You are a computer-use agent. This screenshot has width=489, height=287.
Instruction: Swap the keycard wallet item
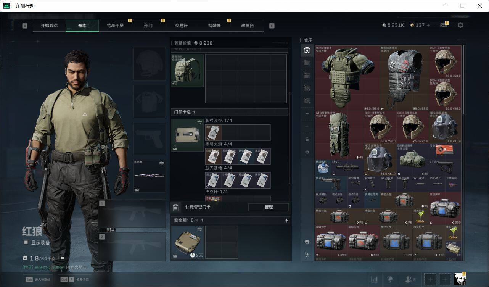[199, 122]
